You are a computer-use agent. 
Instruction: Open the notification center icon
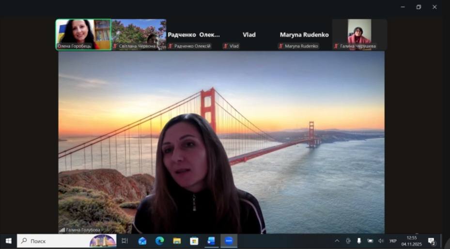[x=431, y=241]
